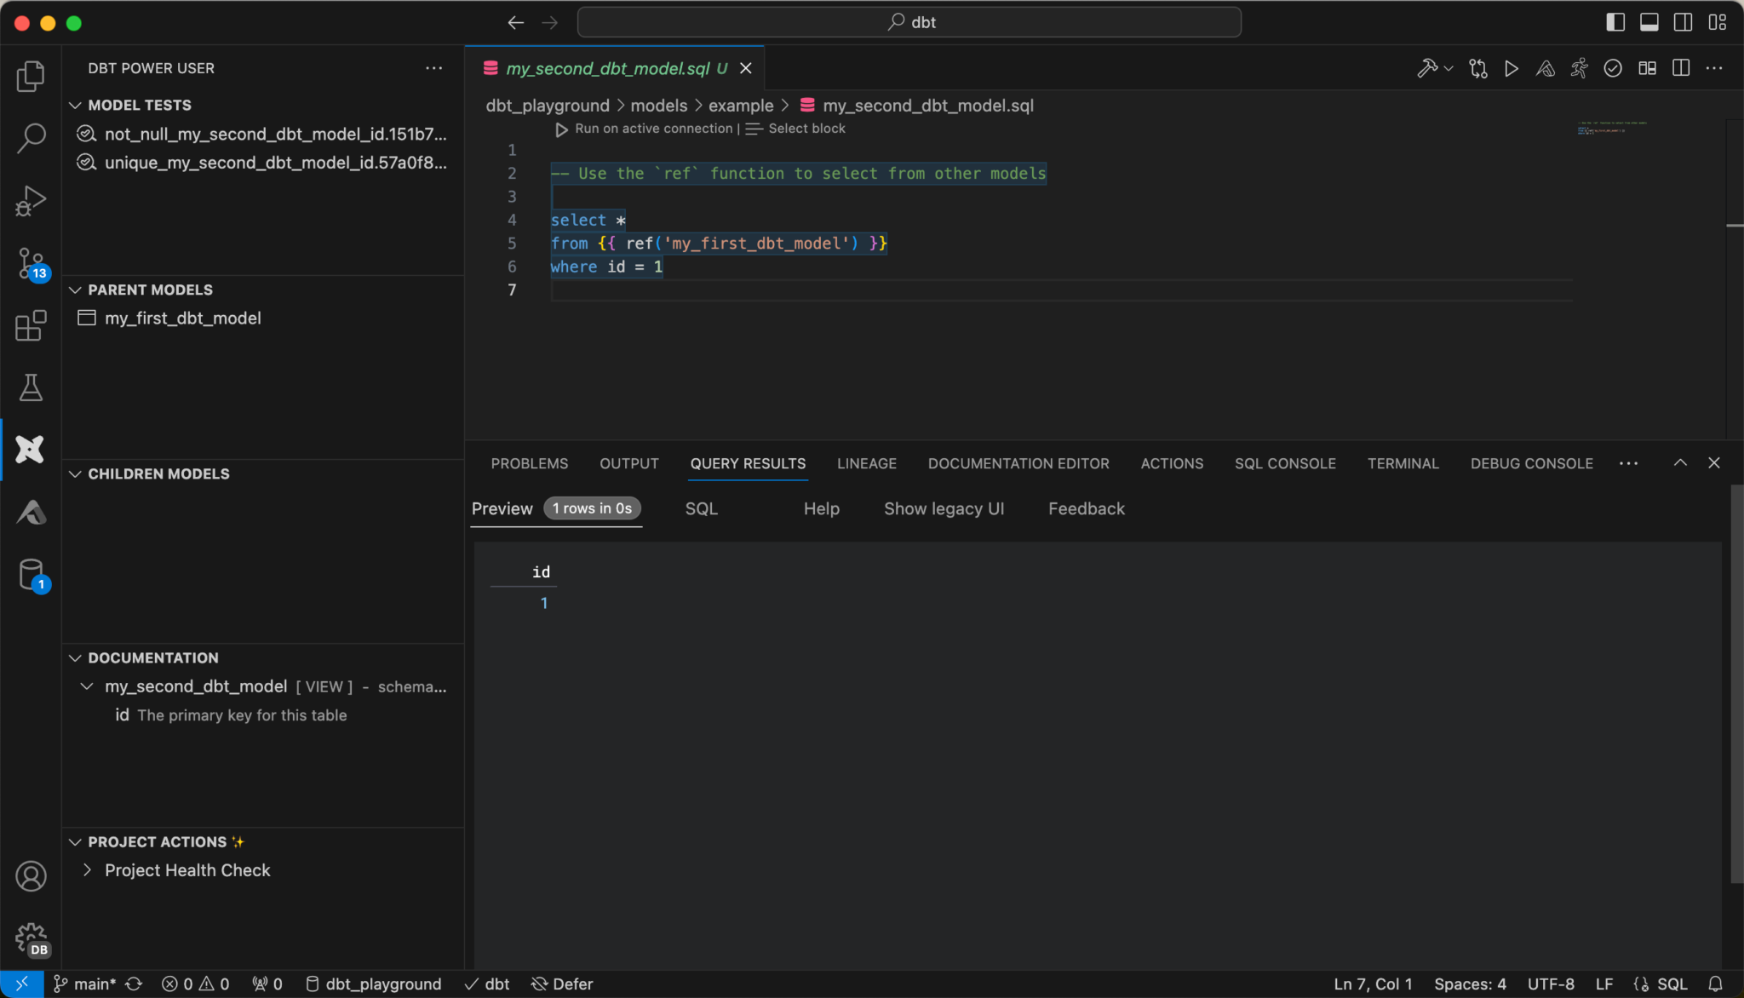The height and width of the screenshot is (998, 1744).
Task: Click the build hammer icon
Action: coord(1427,69)
